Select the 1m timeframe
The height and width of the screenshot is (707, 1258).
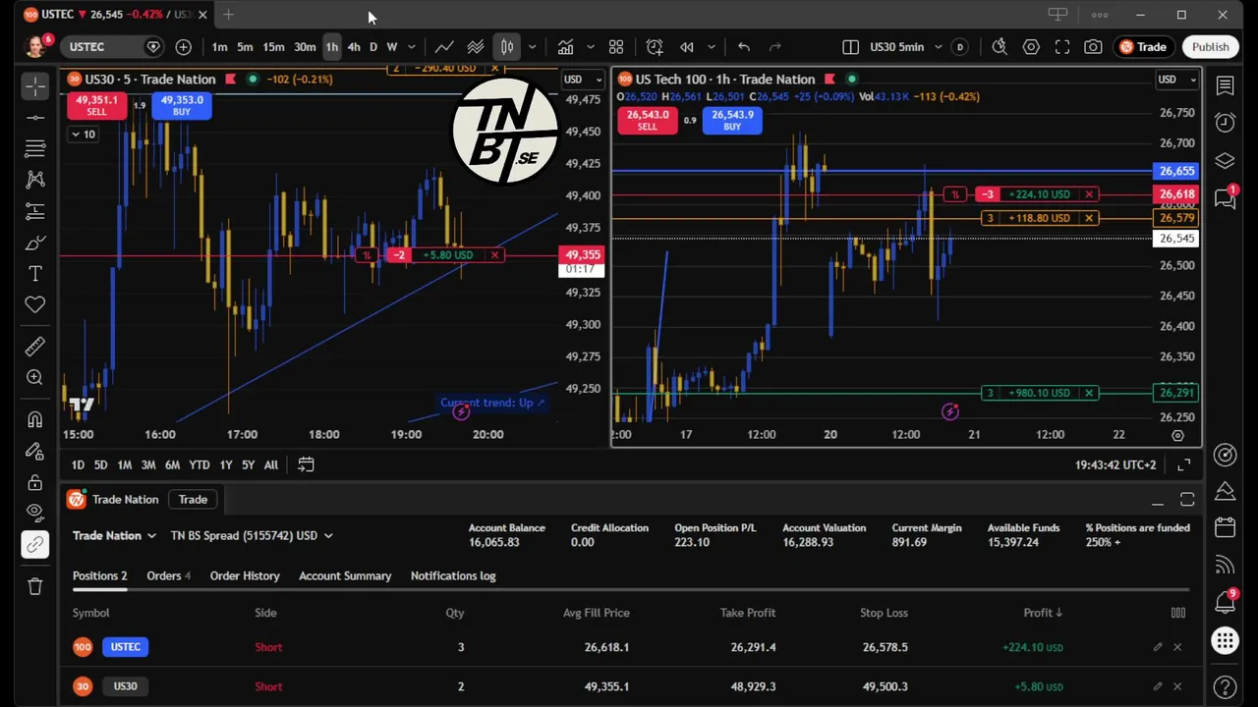tap(219, 47)
